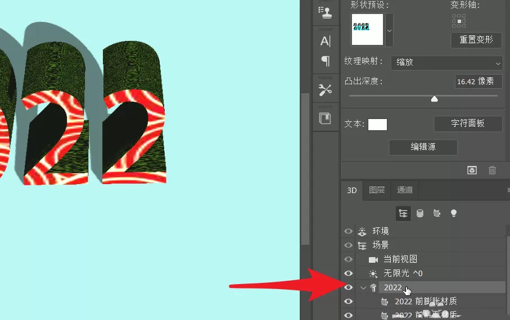The height and width of the screenshot is (320, 510).
Task: Open the Libraries panel icon below tool presets
Action: point(325,118)
